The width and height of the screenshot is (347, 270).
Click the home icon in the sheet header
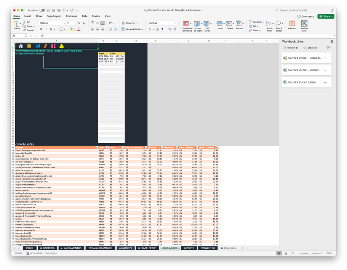tap(21, 46)
